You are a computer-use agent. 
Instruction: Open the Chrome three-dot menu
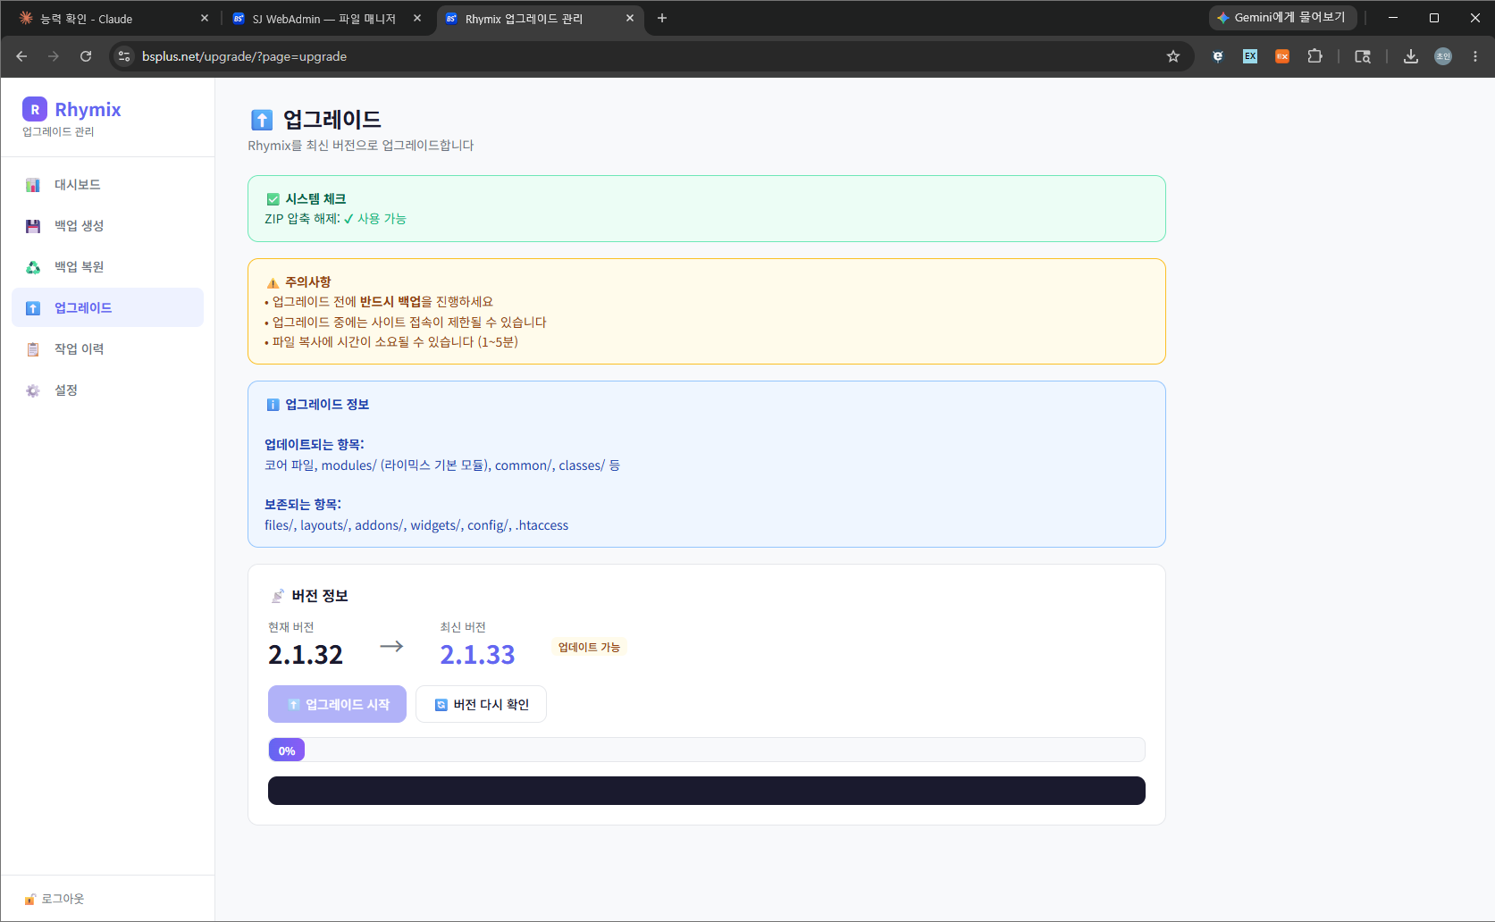(x=1475, y=56)
